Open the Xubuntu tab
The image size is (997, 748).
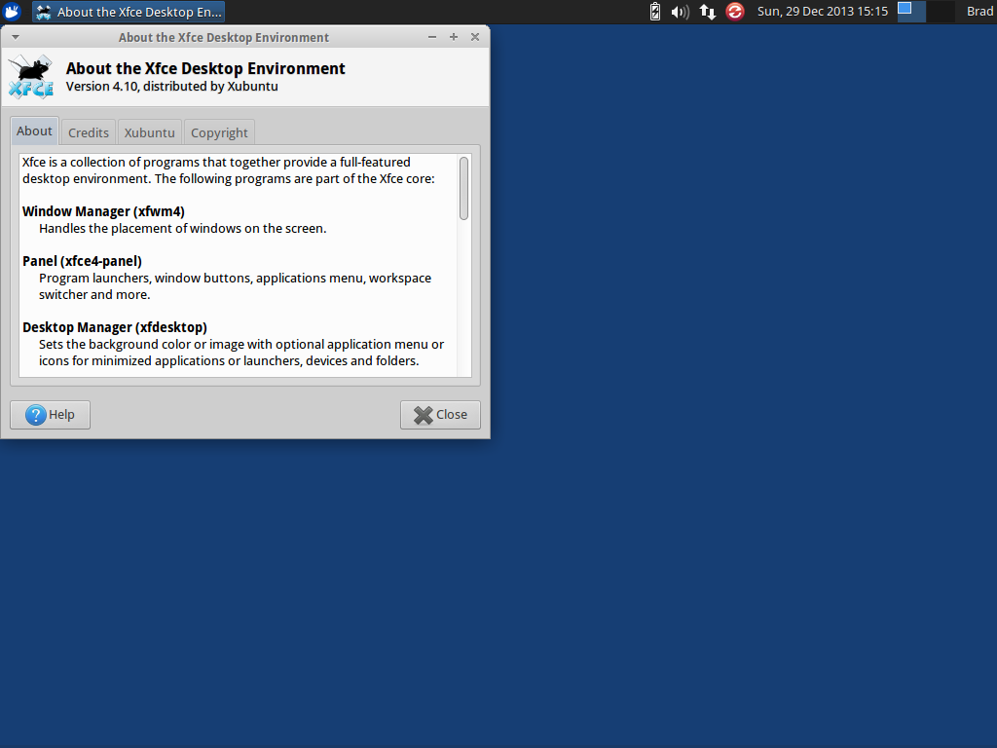click(x=149, y=132)
